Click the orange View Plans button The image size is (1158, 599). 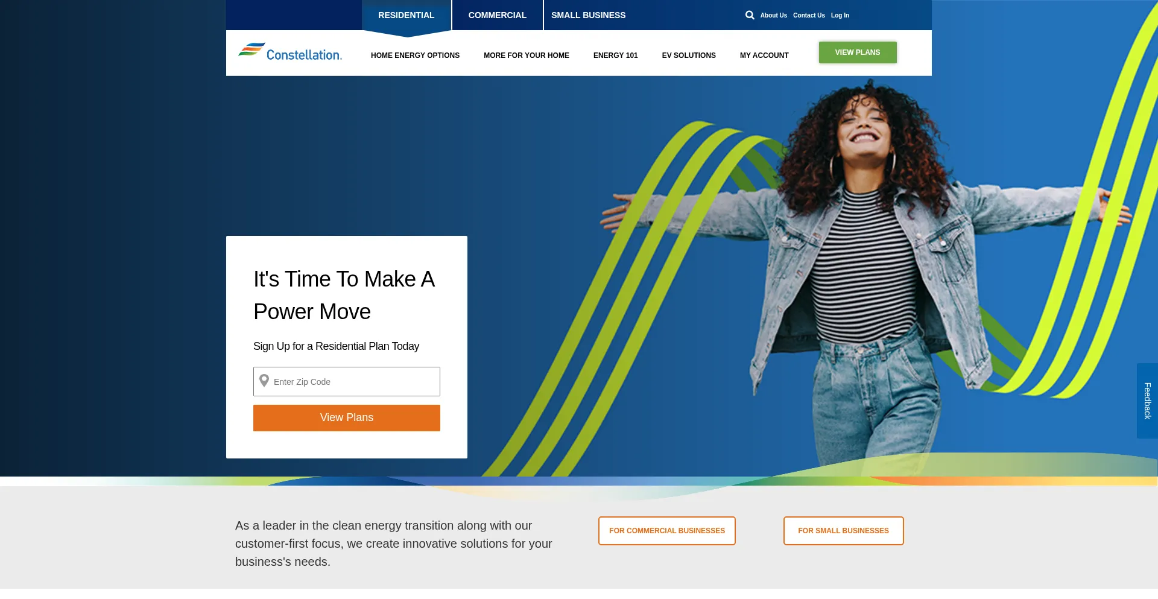pos(347,418)
